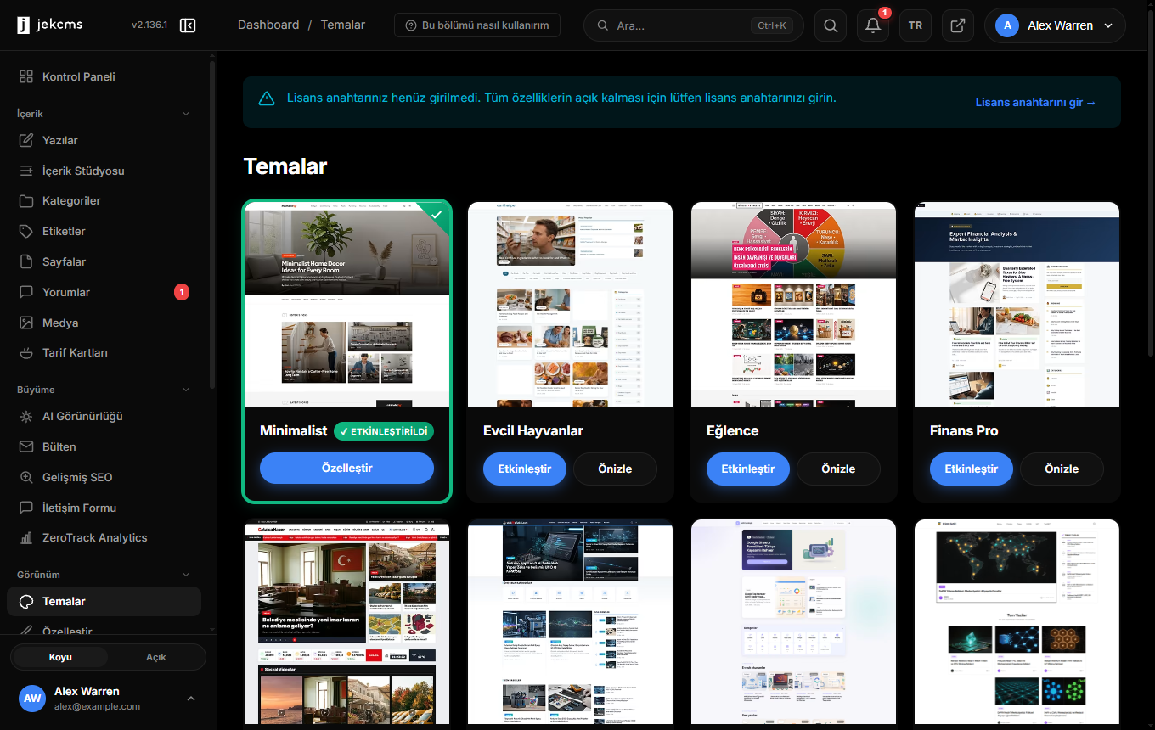Switch to Koyu dark theme mode
The image size is (1155, 730).
60,657
